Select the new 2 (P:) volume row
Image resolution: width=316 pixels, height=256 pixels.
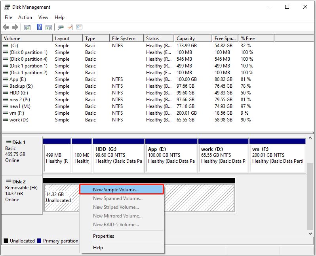pyautogui.click(x=139, y=100)
